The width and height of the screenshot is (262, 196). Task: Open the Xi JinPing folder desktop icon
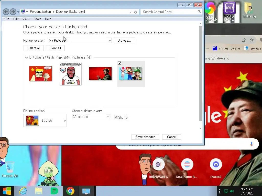pyautogui.click(x=249, y=10)
